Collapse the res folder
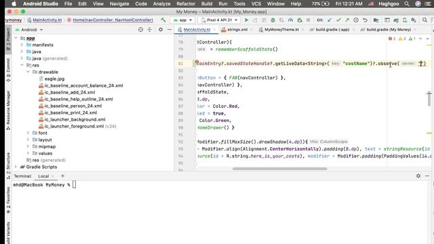This screenshot has height=244, width=434. click(22, 65)
